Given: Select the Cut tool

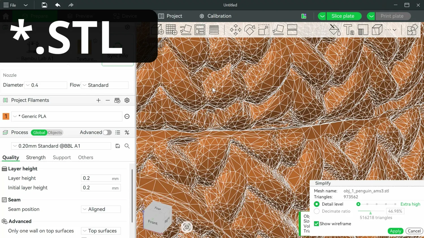Looking at the screenshot, I should click(292, 30).
